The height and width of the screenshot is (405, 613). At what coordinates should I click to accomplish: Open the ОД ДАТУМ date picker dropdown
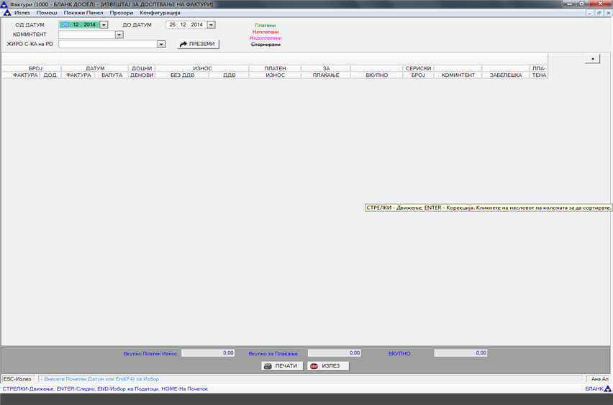pyautogui.click(x=104, y=24)
